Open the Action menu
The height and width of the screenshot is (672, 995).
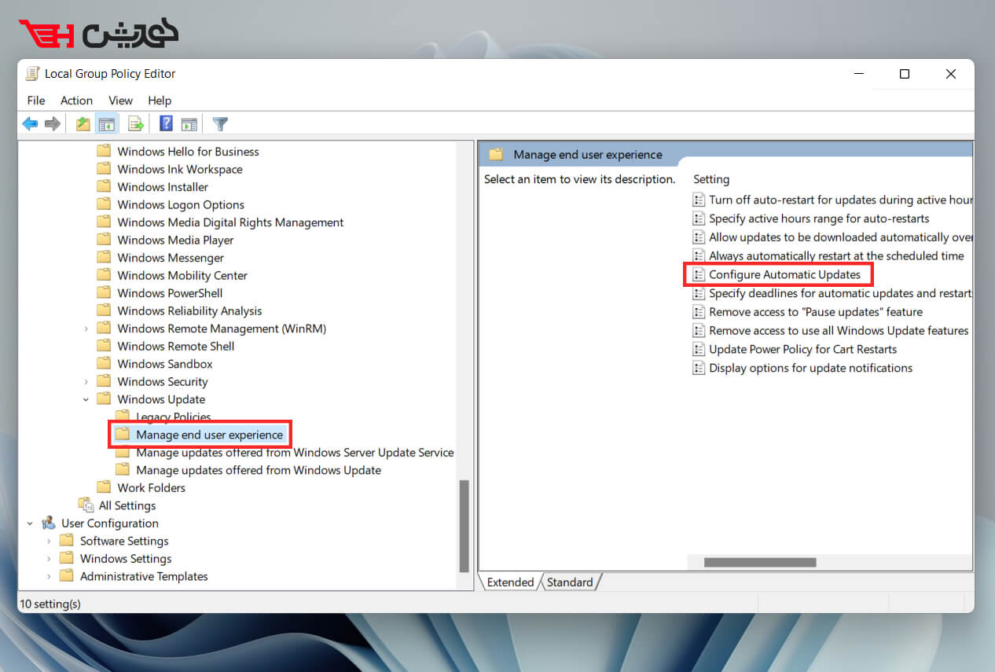[76, 101]
